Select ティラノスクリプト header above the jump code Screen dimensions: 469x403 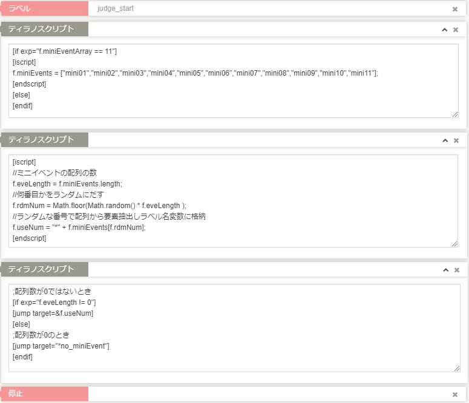tap(44, 269)
